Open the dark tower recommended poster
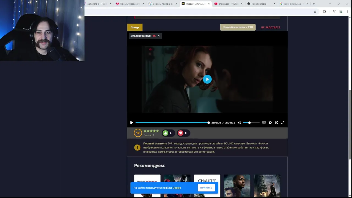The image size is (352, 198). point(267,186)
